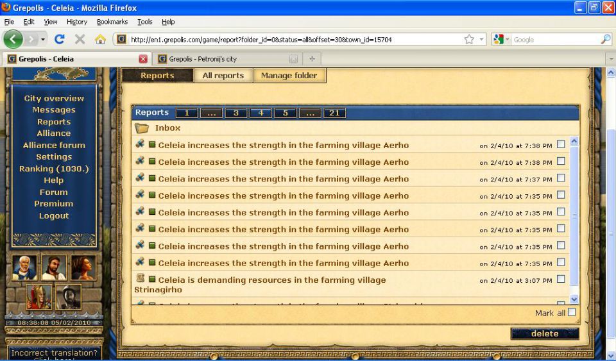Viewport: 616px width, 361px height.
Task: Close the Grepolis - Celeia tab
Action: pos(143,59)
